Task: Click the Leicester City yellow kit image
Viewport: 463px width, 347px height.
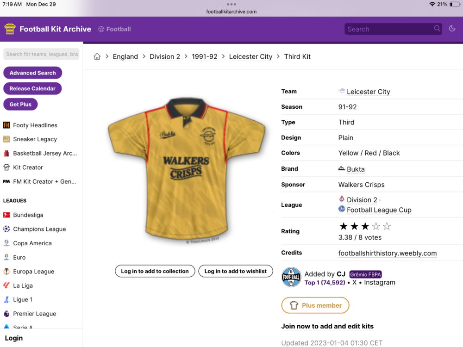Action: 187,170
